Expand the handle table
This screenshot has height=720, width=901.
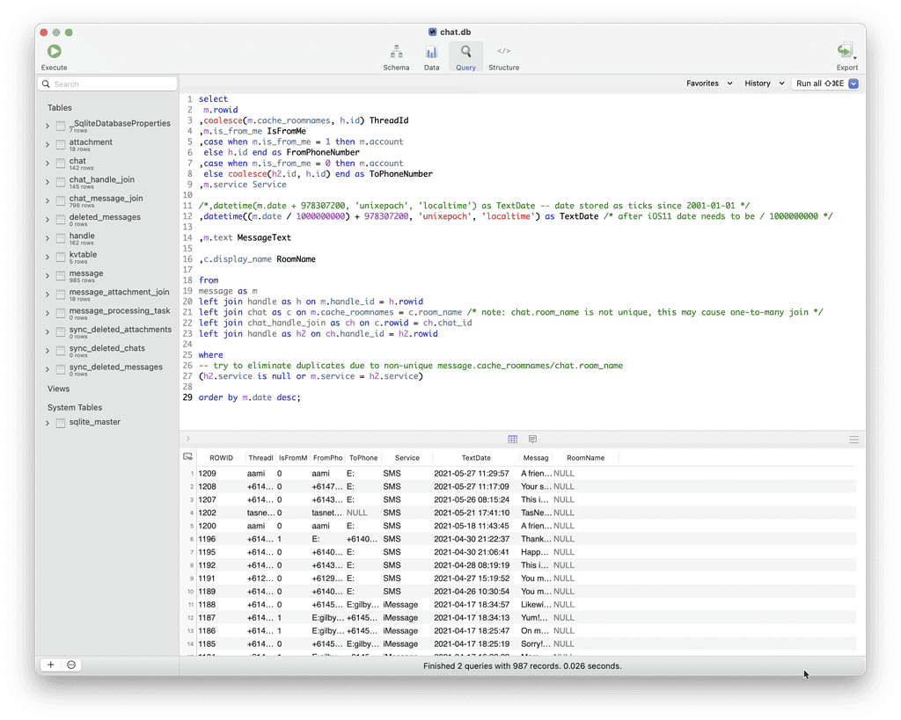pos(48,238)
